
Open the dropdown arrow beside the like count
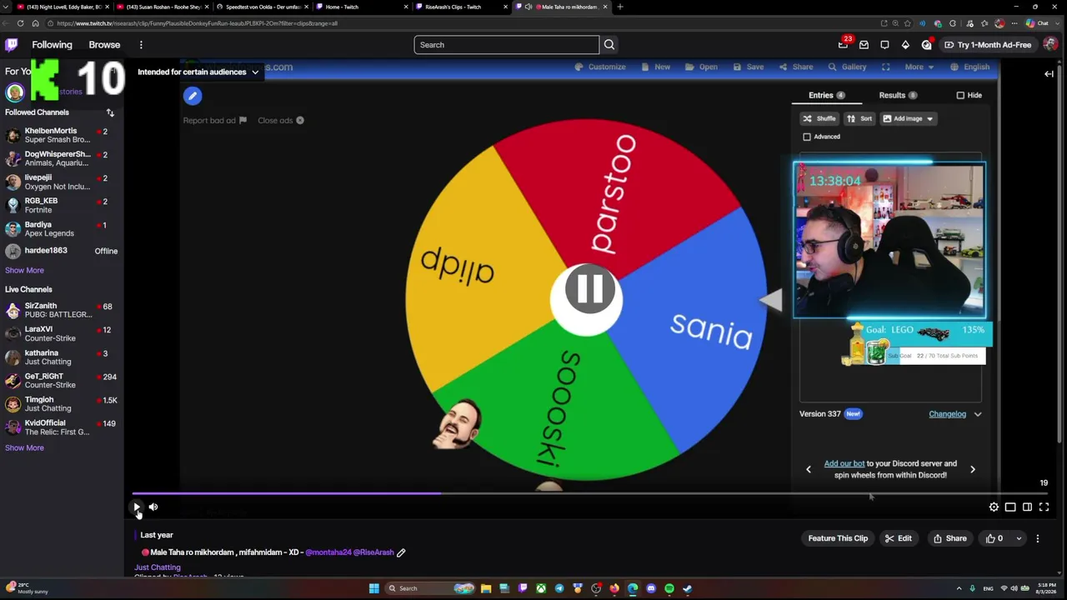[1019, 538]
